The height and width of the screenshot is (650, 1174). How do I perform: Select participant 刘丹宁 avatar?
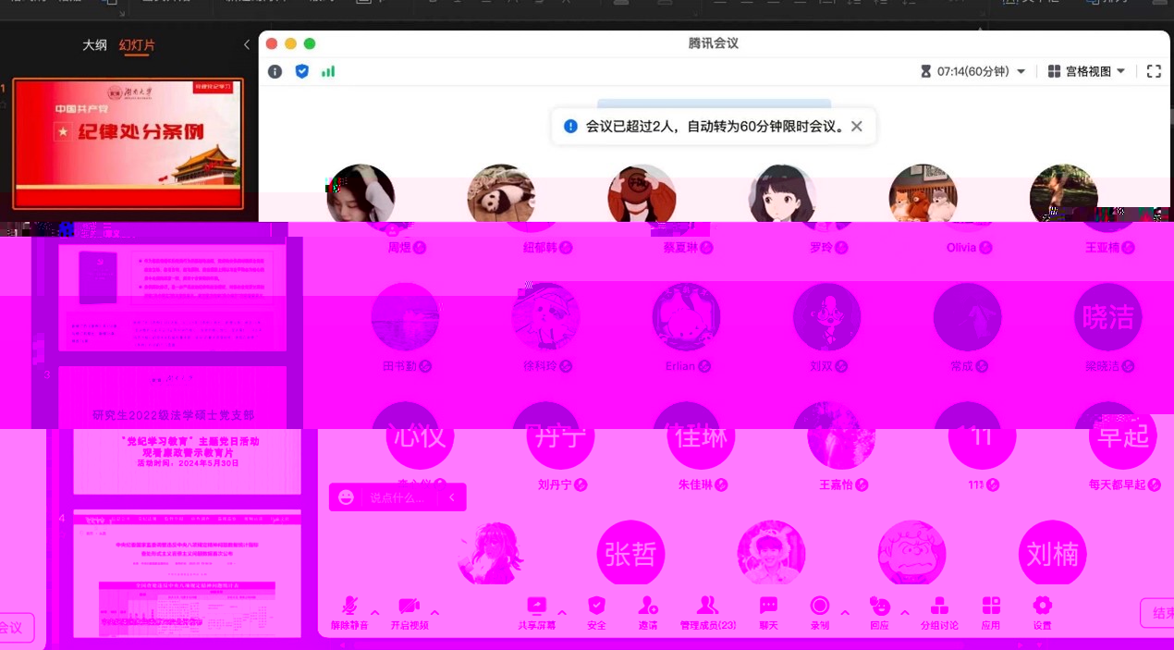click(x=560, y=435)
